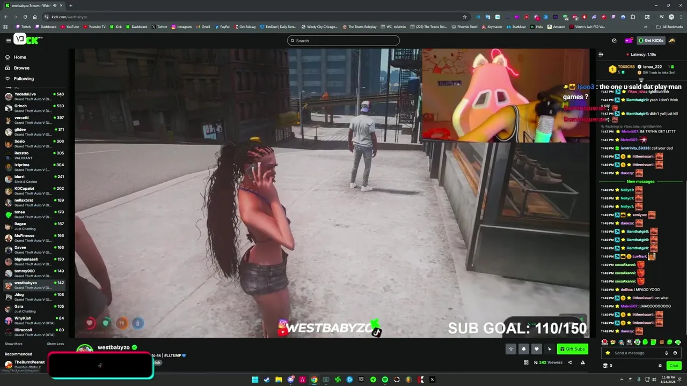687x386 pixels.
Task: Open Steam from the taskbar
Action: [x=267, y=380]
